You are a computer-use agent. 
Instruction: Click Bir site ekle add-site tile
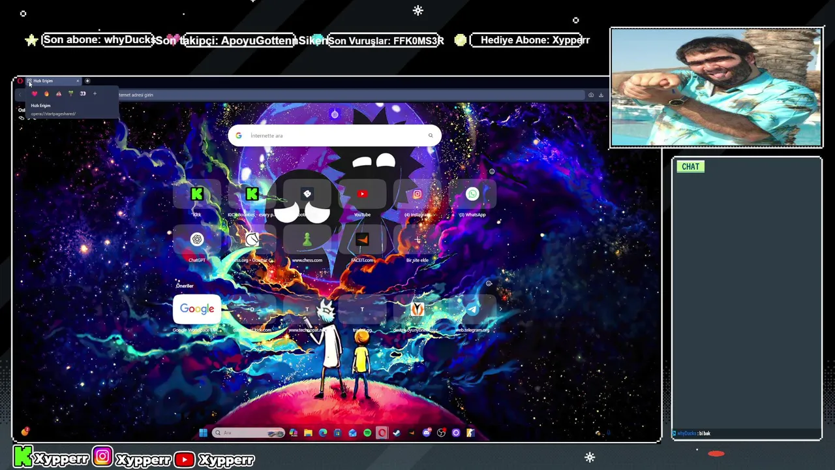tap(417, 240)
